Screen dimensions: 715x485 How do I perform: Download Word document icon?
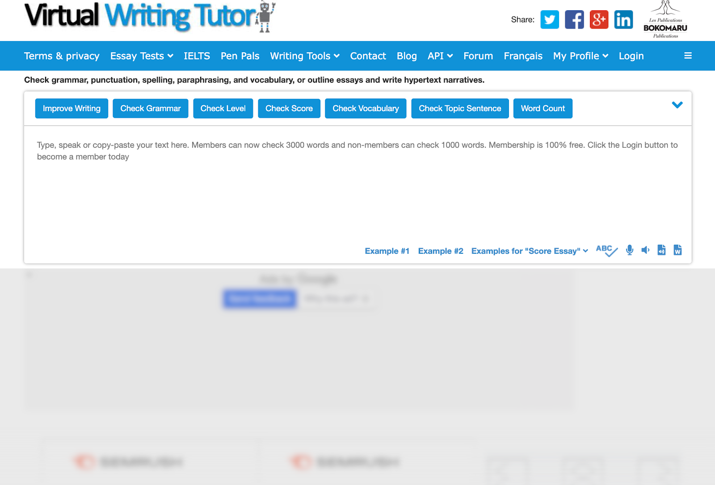point(677,250)
